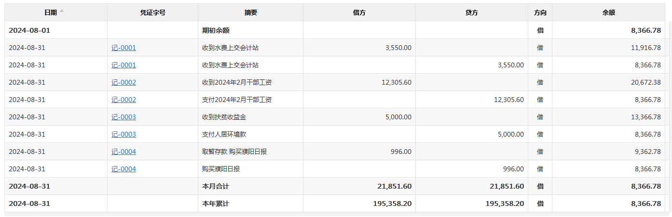Click the 摘要 column header
The width and height of the screenshot is (672, 217).
tap(250, 13)
